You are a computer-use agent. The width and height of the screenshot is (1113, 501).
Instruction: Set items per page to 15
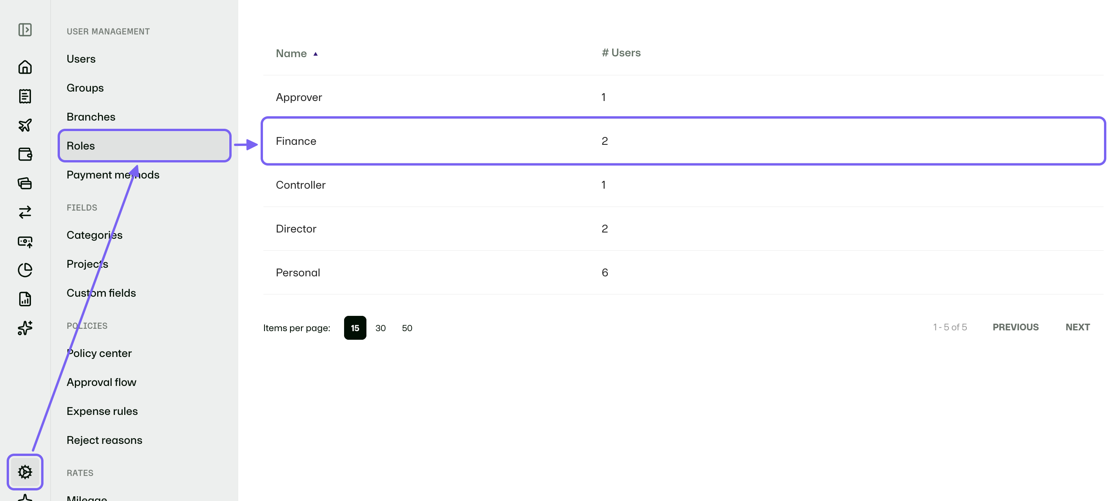pos(355,328)
